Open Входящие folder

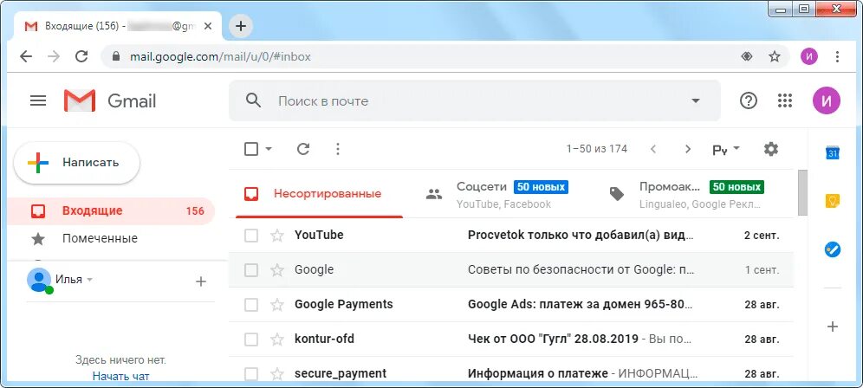110,210
